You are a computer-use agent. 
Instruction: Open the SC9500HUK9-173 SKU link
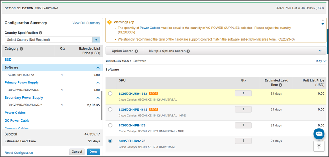point(132,141)
